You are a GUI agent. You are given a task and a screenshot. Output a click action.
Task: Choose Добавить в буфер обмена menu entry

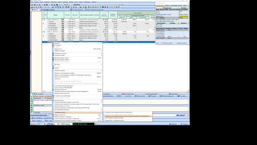click(77, 58)
